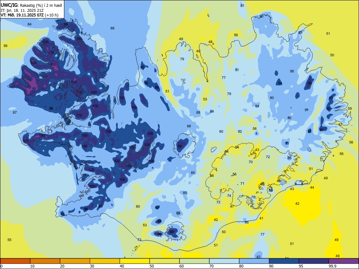359x269 pixels.
Task: Click the legend label '20'
Action: point(62,266)
